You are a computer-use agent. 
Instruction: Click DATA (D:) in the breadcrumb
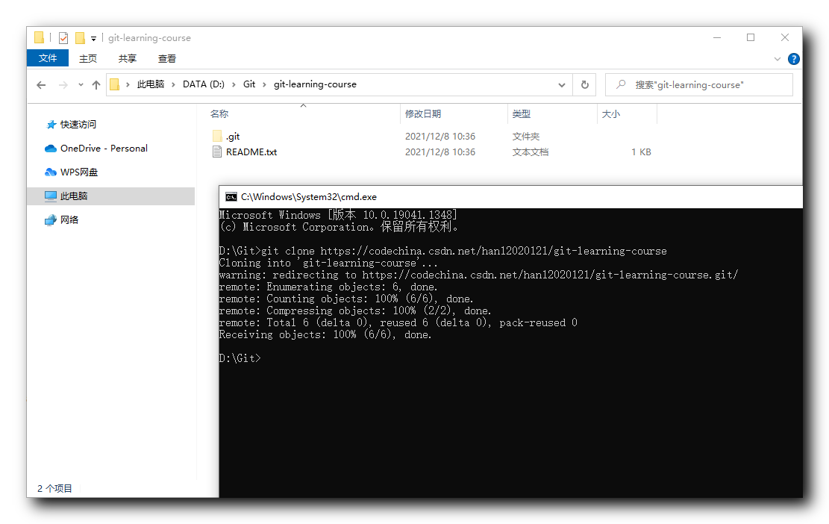[204, 84]
